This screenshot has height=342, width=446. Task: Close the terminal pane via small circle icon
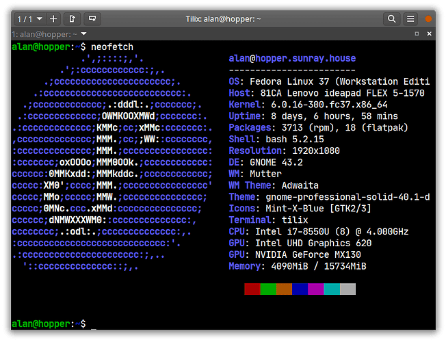coord(430,34)
